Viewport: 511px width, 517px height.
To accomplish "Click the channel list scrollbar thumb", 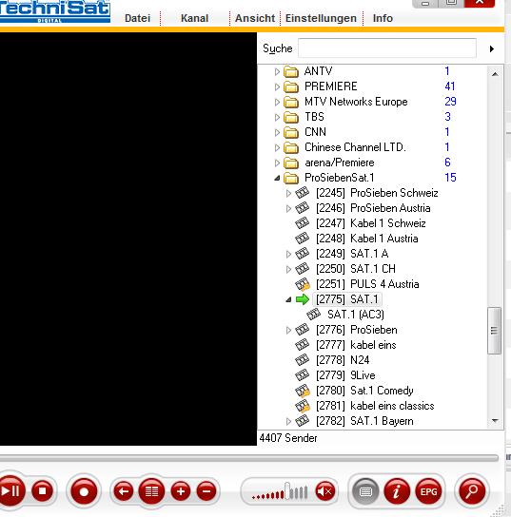I will 494,331.
